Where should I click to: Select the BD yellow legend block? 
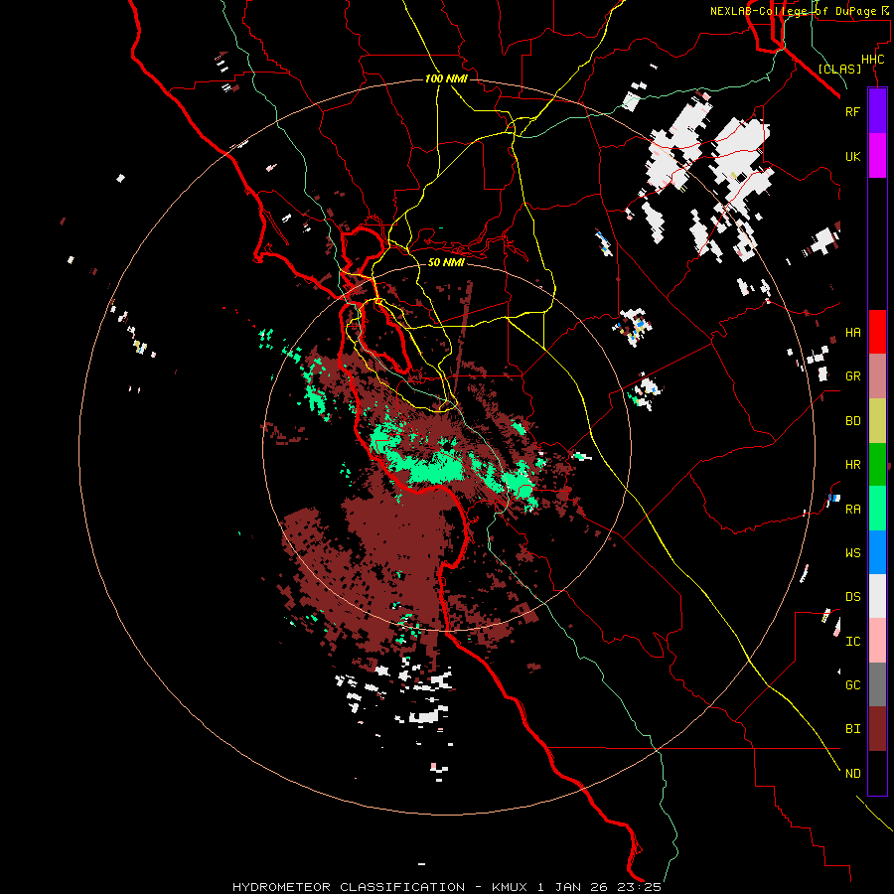click(x=877, y=421)
